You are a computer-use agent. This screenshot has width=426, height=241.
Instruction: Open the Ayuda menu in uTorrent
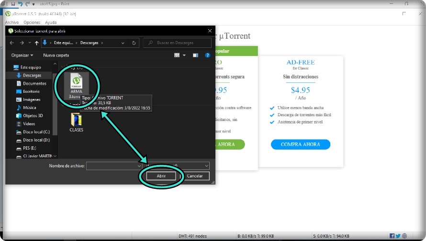click(51, 22)
